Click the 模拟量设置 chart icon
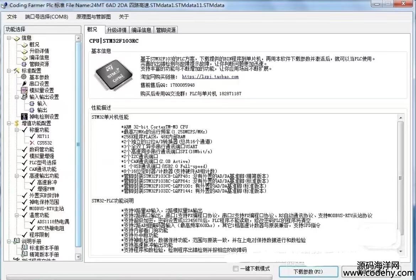416x280 pixels. [x=24, y=90]
